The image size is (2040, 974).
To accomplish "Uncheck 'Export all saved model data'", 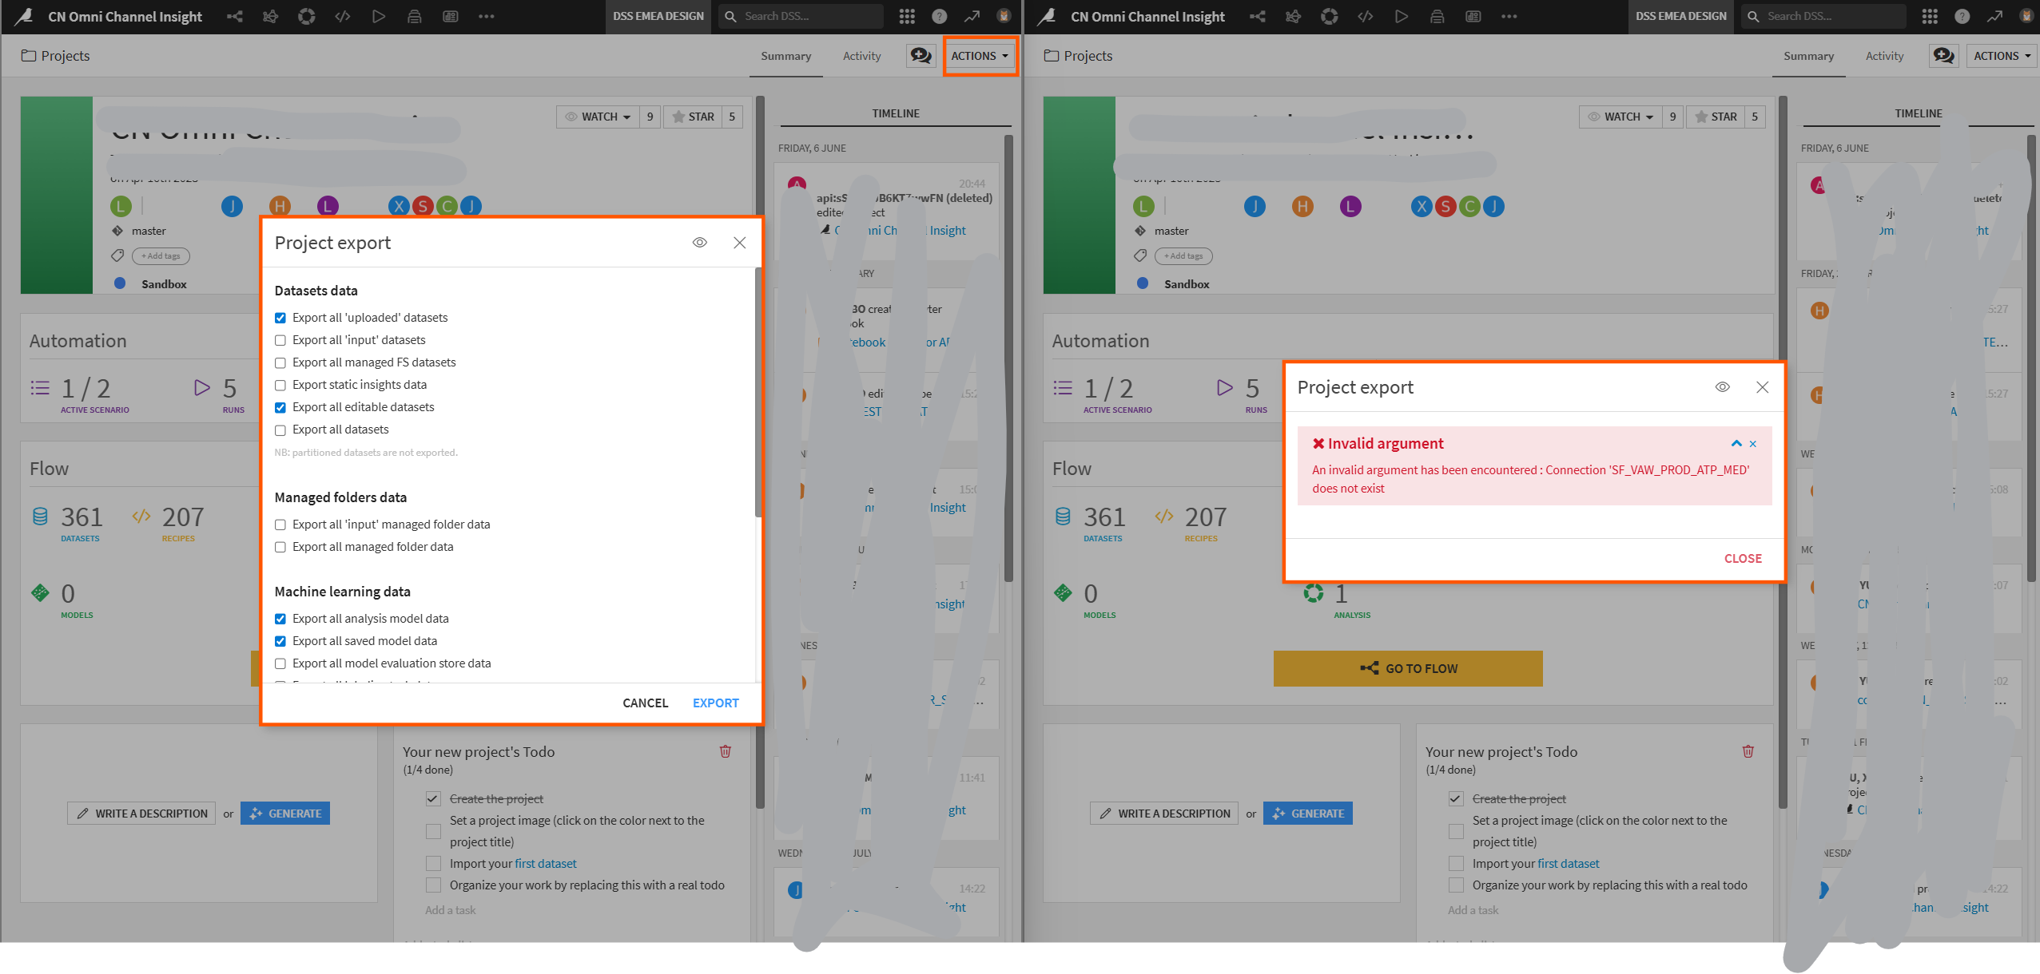I will coord(280,641).
